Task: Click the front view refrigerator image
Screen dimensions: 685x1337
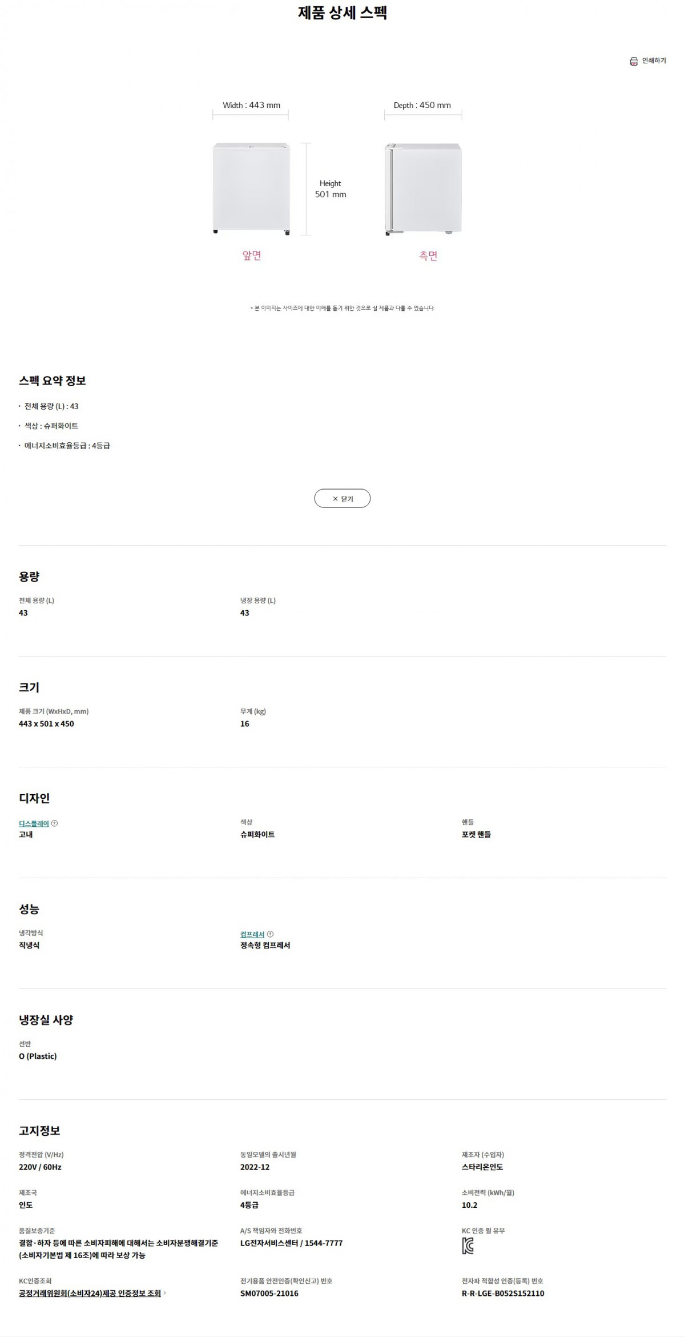Action: (x=252, y=189)
